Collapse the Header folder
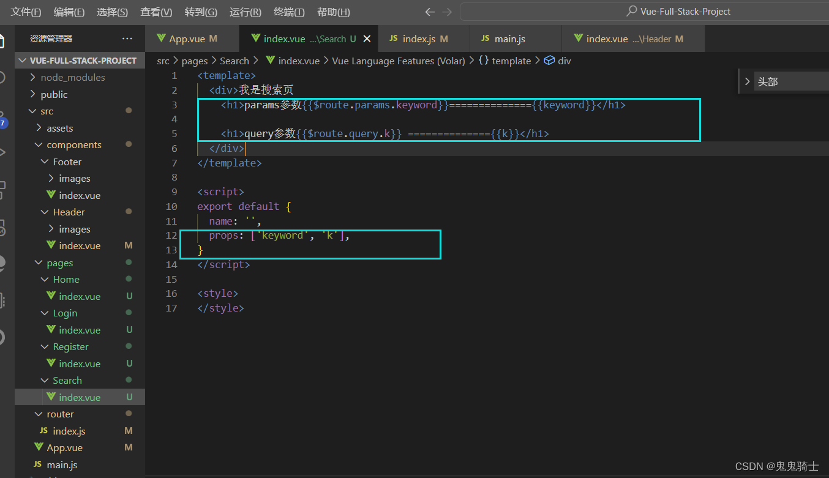This screenshot has width=829, height=478. point(80,212)
